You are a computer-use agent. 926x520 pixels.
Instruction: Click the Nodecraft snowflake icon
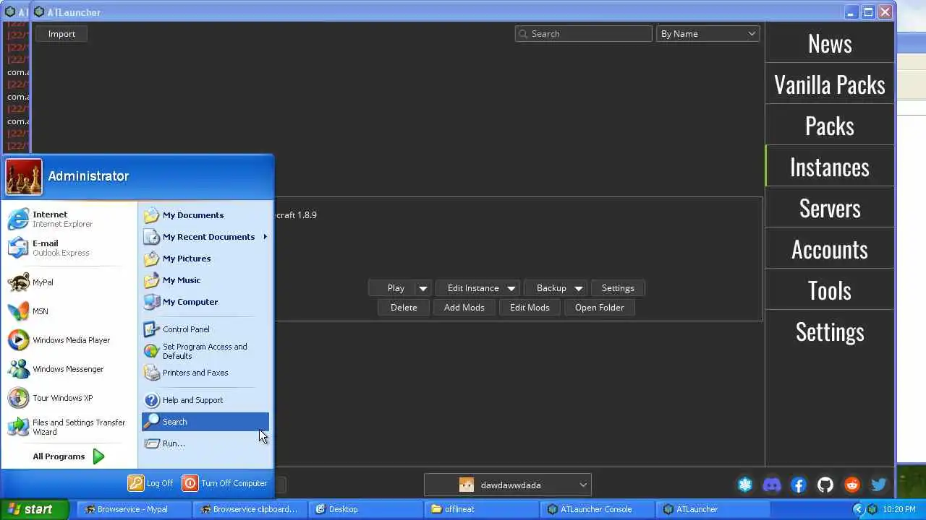[745, 485]
